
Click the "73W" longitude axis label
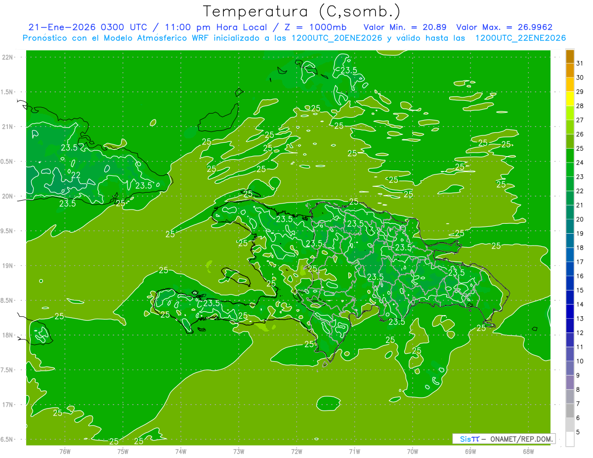point(239,451)
